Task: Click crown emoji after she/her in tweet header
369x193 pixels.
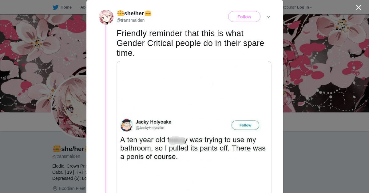Action: 148,13
